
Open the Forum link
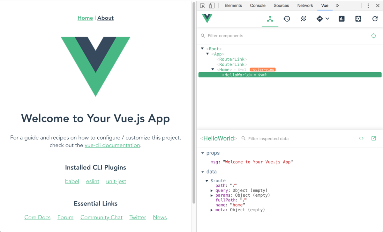[x=65, y=217]
